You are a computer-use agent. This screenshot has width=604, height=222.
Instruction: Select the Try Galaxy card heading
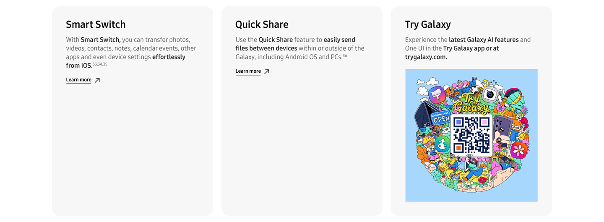pos(428,24)
